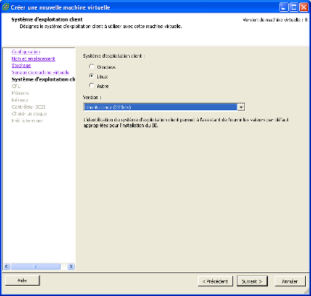
Task: Click the Choisir un disque step text
Action: [x=29, y=114]
